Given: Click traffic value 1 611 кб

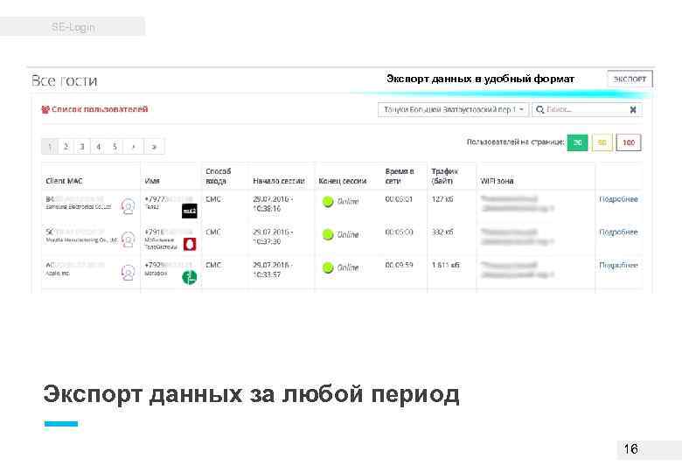Looking at the screenshot, I should 445,265.
